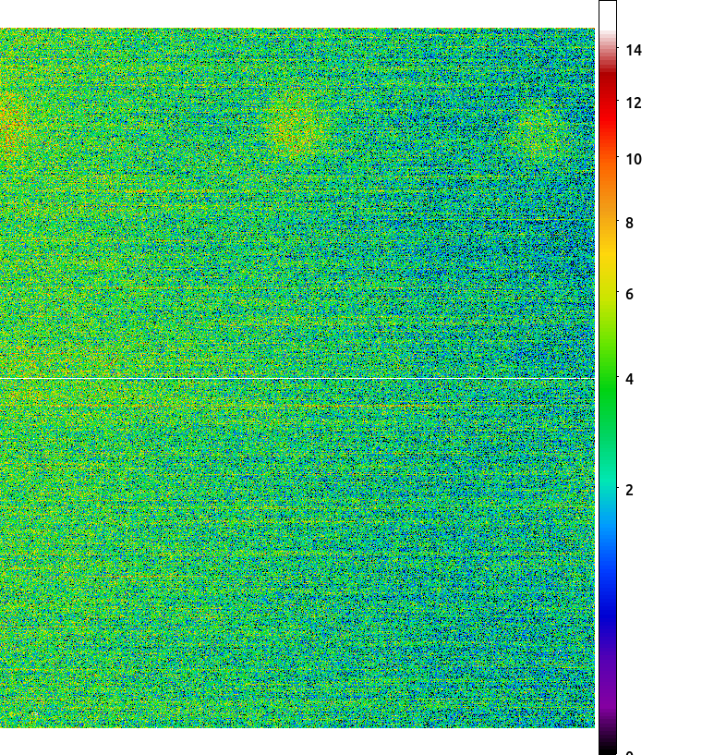
Task: Click the colorbar label 14
Action: pyautogui.click(x=634, y=50)
